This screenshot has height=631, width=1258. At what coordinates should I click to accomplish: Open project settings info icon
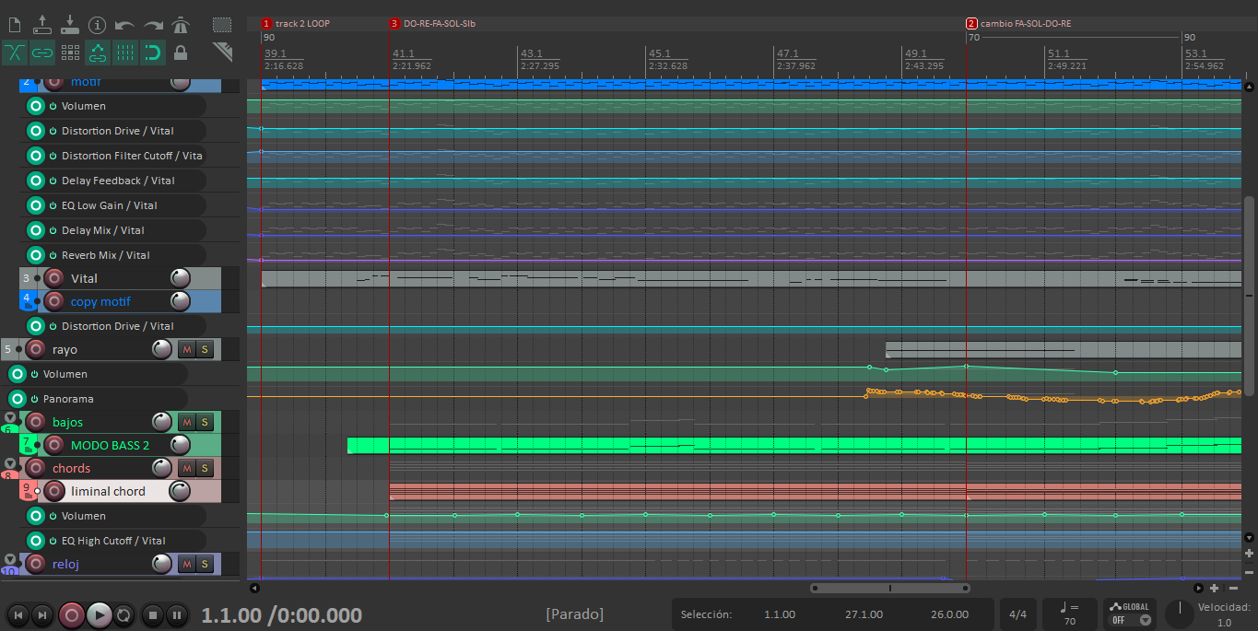tap(97, 25)
